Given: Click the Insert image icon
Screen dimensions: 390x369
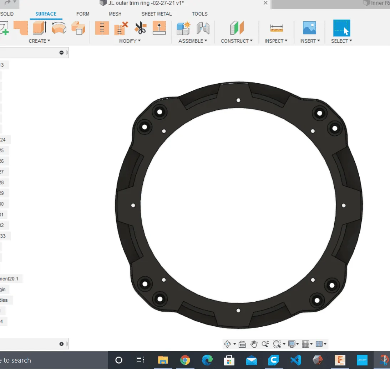Looking at the screenshot, I should 309,28.
